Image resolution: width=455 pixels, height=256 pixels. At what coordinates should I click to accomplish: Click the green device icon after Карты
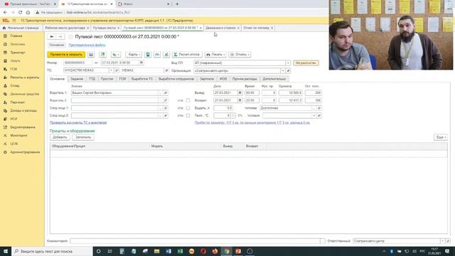coord(148,54)
